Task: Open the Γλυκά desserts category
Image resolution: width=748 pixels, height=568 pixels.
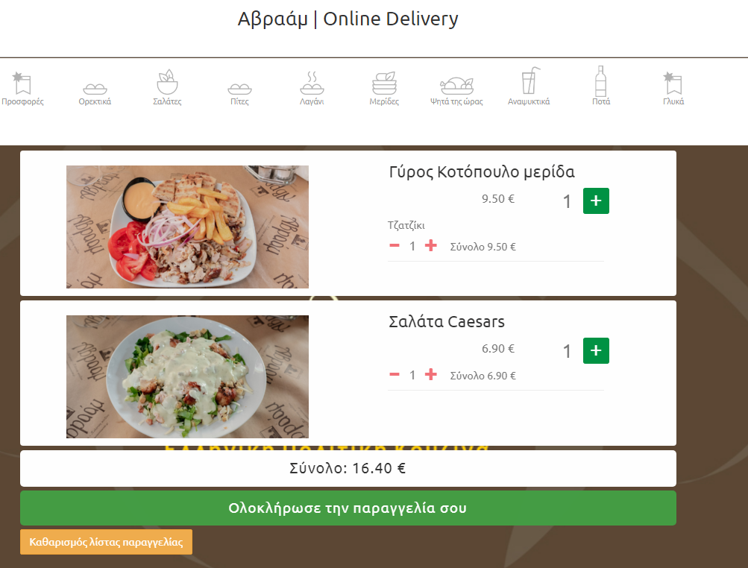Action: 673,88
